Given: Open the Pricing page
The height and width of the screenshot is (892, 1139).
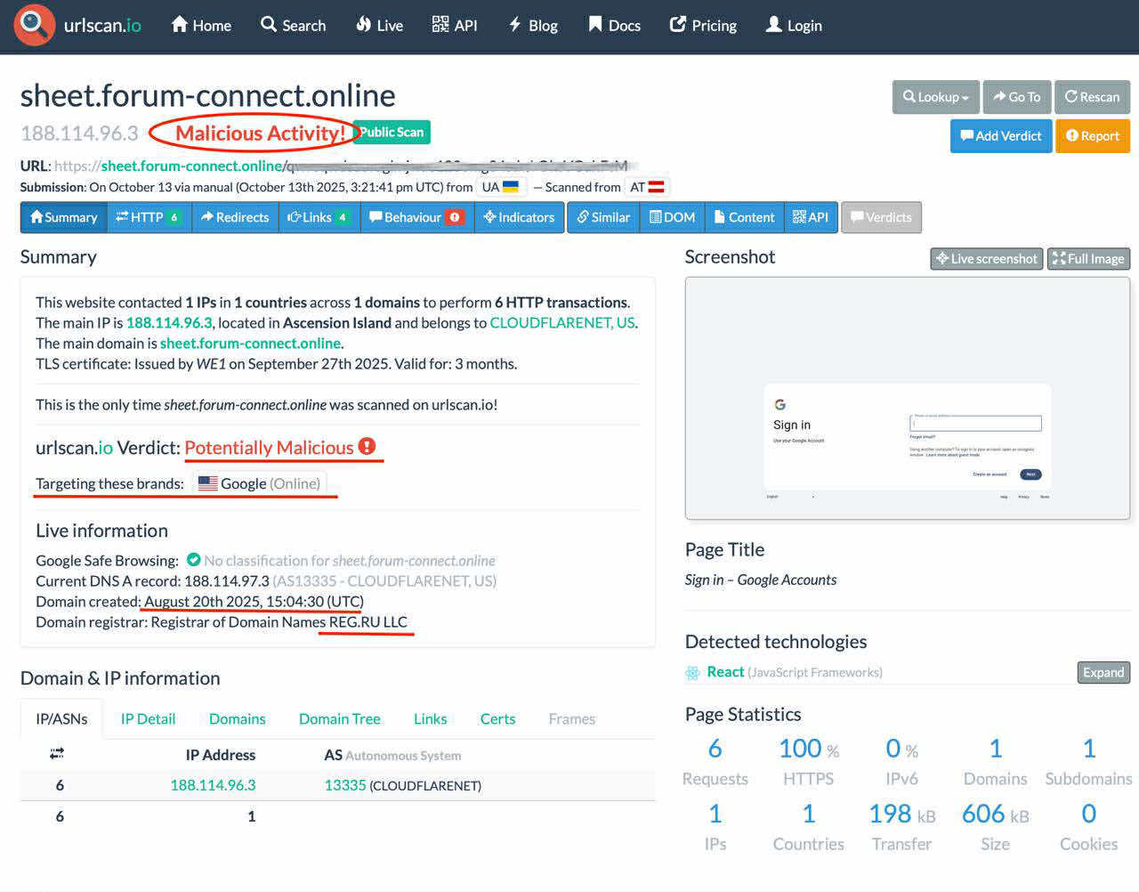Looking at the screenshot, I should [703, 26].
